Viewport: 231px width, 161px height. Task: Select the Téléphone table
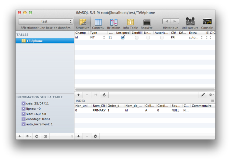[x=45, y=41]
